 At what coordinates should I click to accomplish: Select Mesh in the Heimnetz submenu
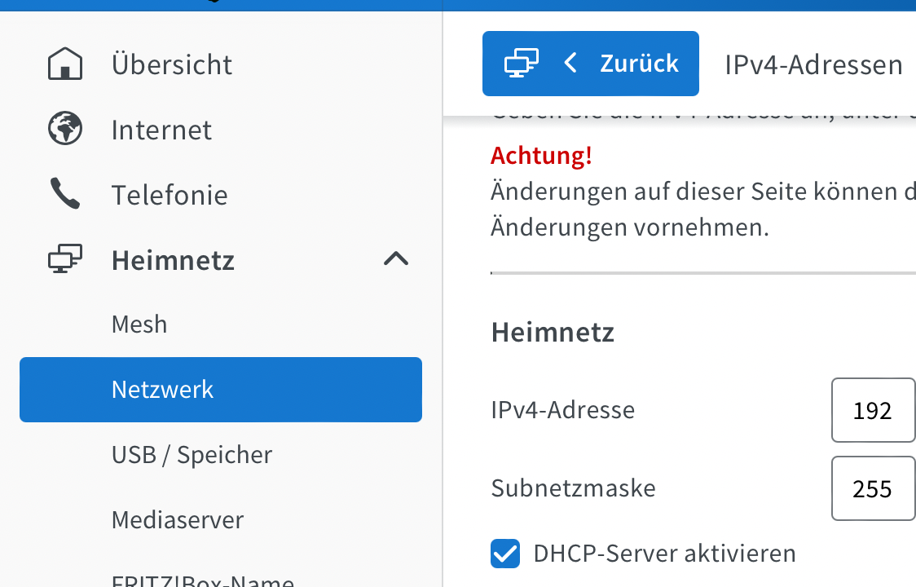(x=139, y=324)
